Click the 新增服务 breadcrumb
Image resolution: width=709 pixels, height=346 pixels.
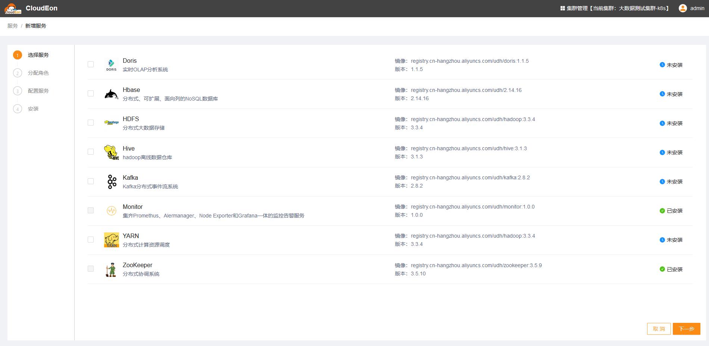(x=36, y=26)
